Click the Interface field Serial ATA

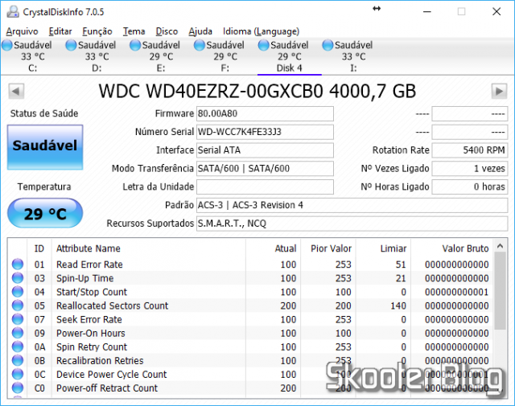[265, 150]
